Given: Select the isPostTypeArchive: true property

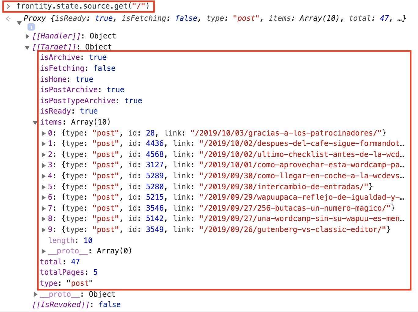Looking at the screenshot, I should pyautogui.click(x=91, y=101).
